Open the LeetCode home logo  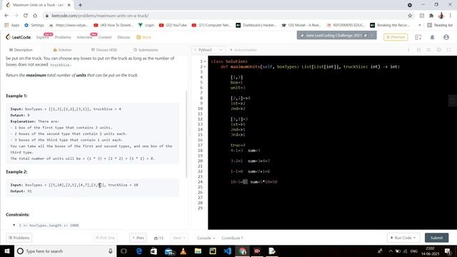point(18,37)
